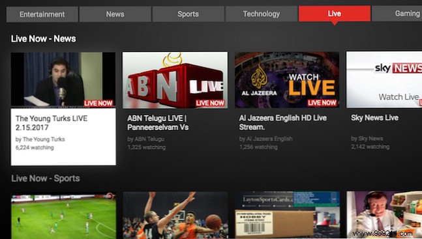Click 'Al Jazeera English HD Live Stream.' title
Viewport: 422px width, 239px height.
point(282,122)
